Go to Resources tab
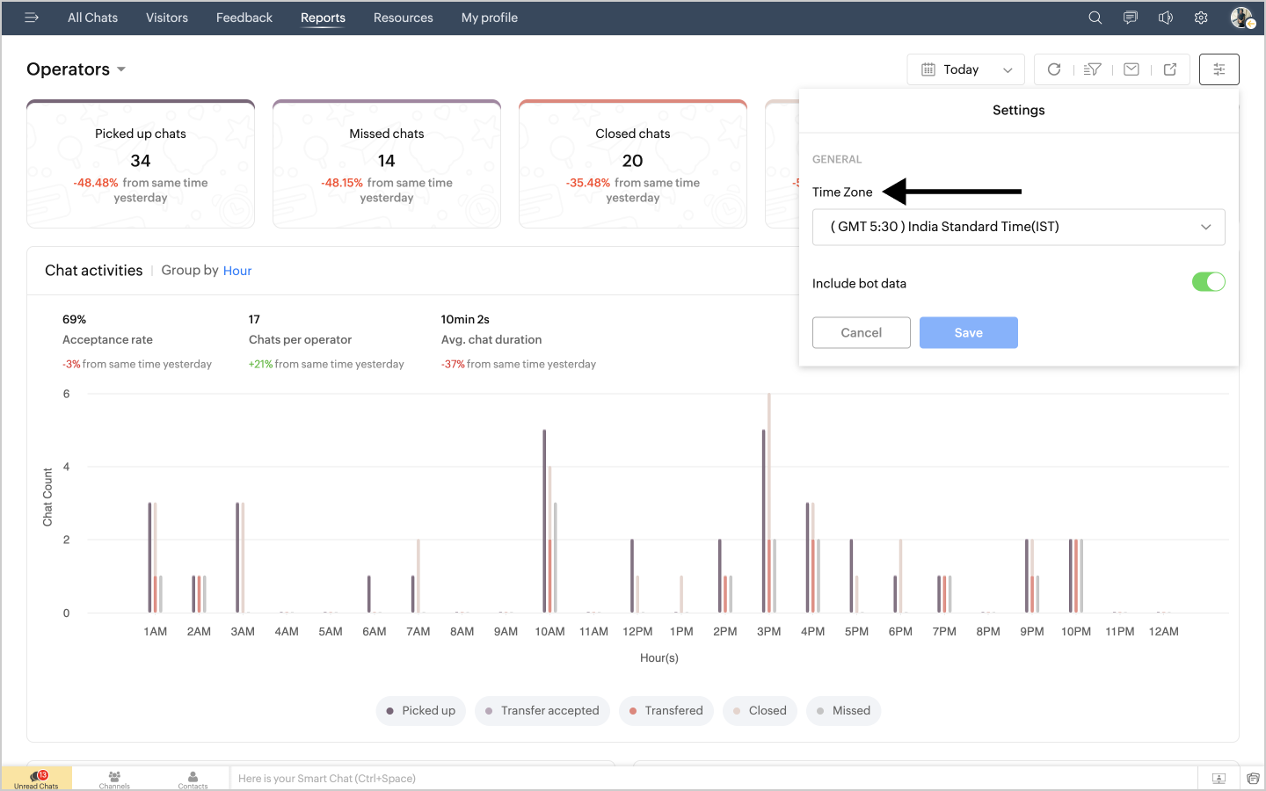The height and width of the screenshot is (791, 1266). click(404, 18)
